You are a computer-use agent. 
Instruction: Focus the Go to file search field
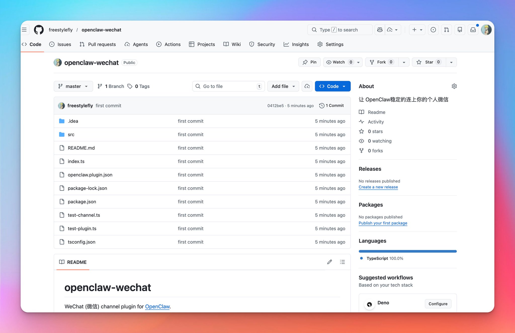228,86
